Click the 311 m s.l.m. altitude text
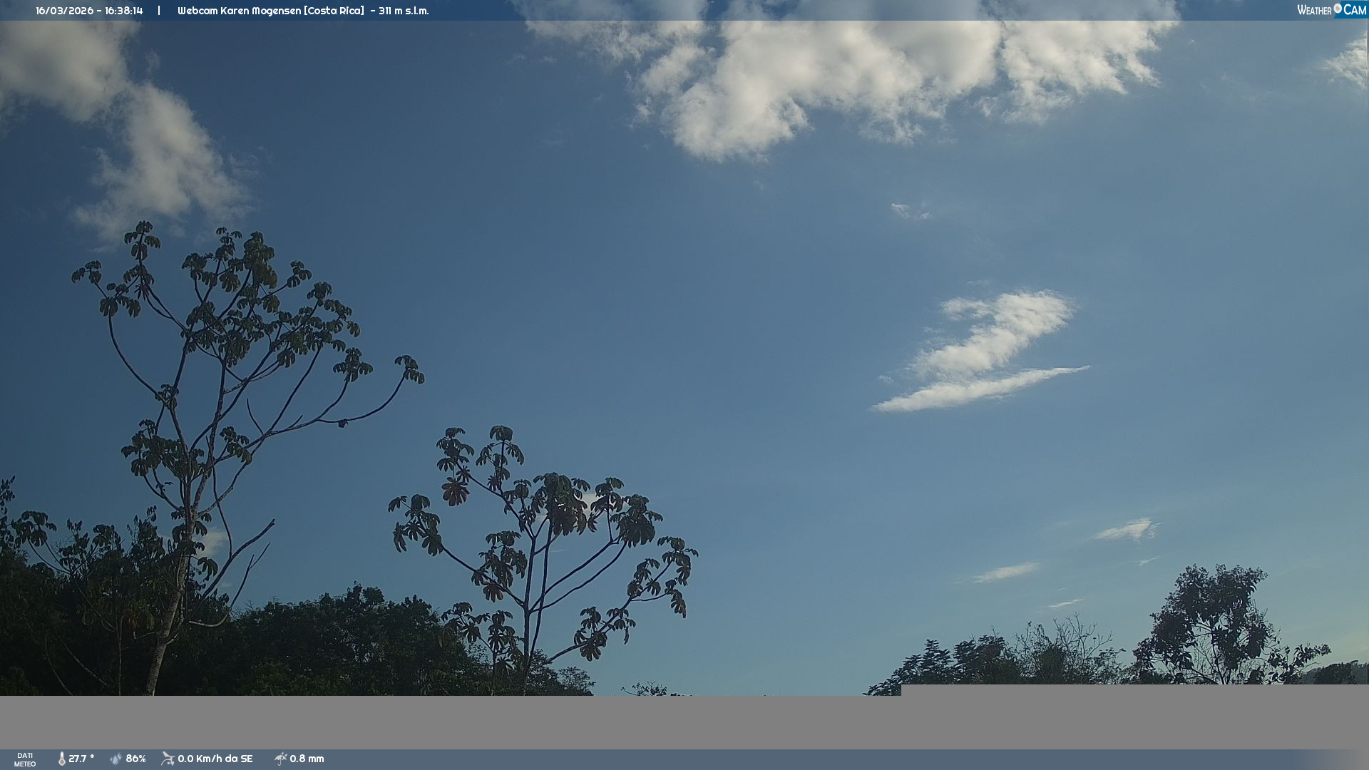The image size is (1369, 770). [404, 11]
